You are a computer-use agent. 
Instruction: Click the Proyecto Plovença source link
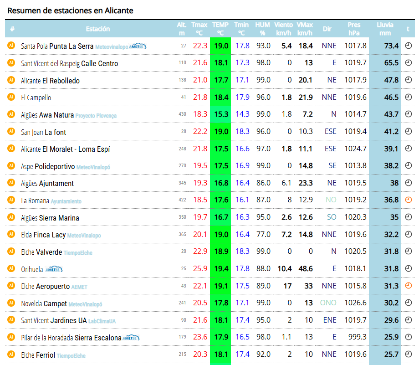[96, 116]
